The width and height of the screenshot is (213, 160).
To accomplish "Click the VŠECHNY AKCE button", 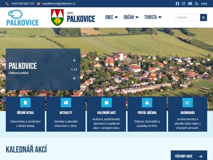I will tap(189, 155).
